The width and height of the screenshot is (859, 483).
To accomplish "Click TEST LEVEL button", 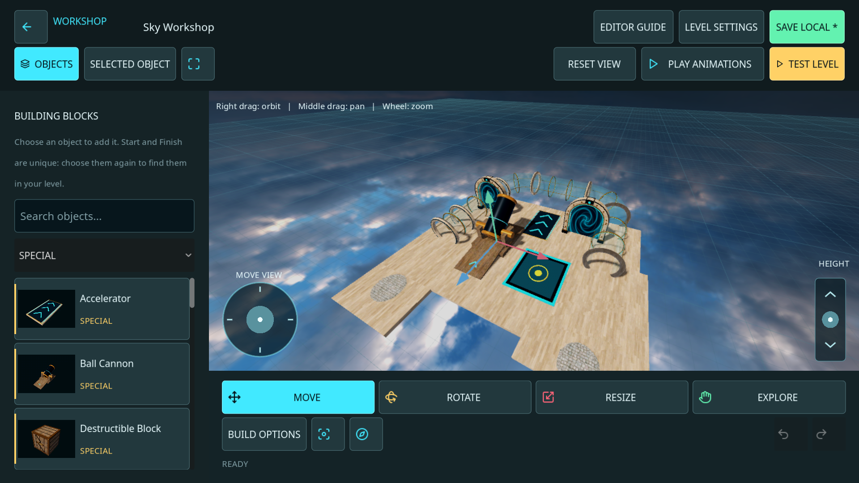I will 807,64.
